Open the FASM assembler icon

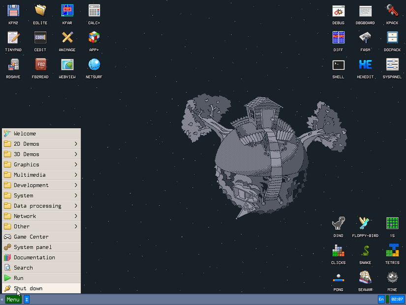pyautogui.click(x=365, y=38)
